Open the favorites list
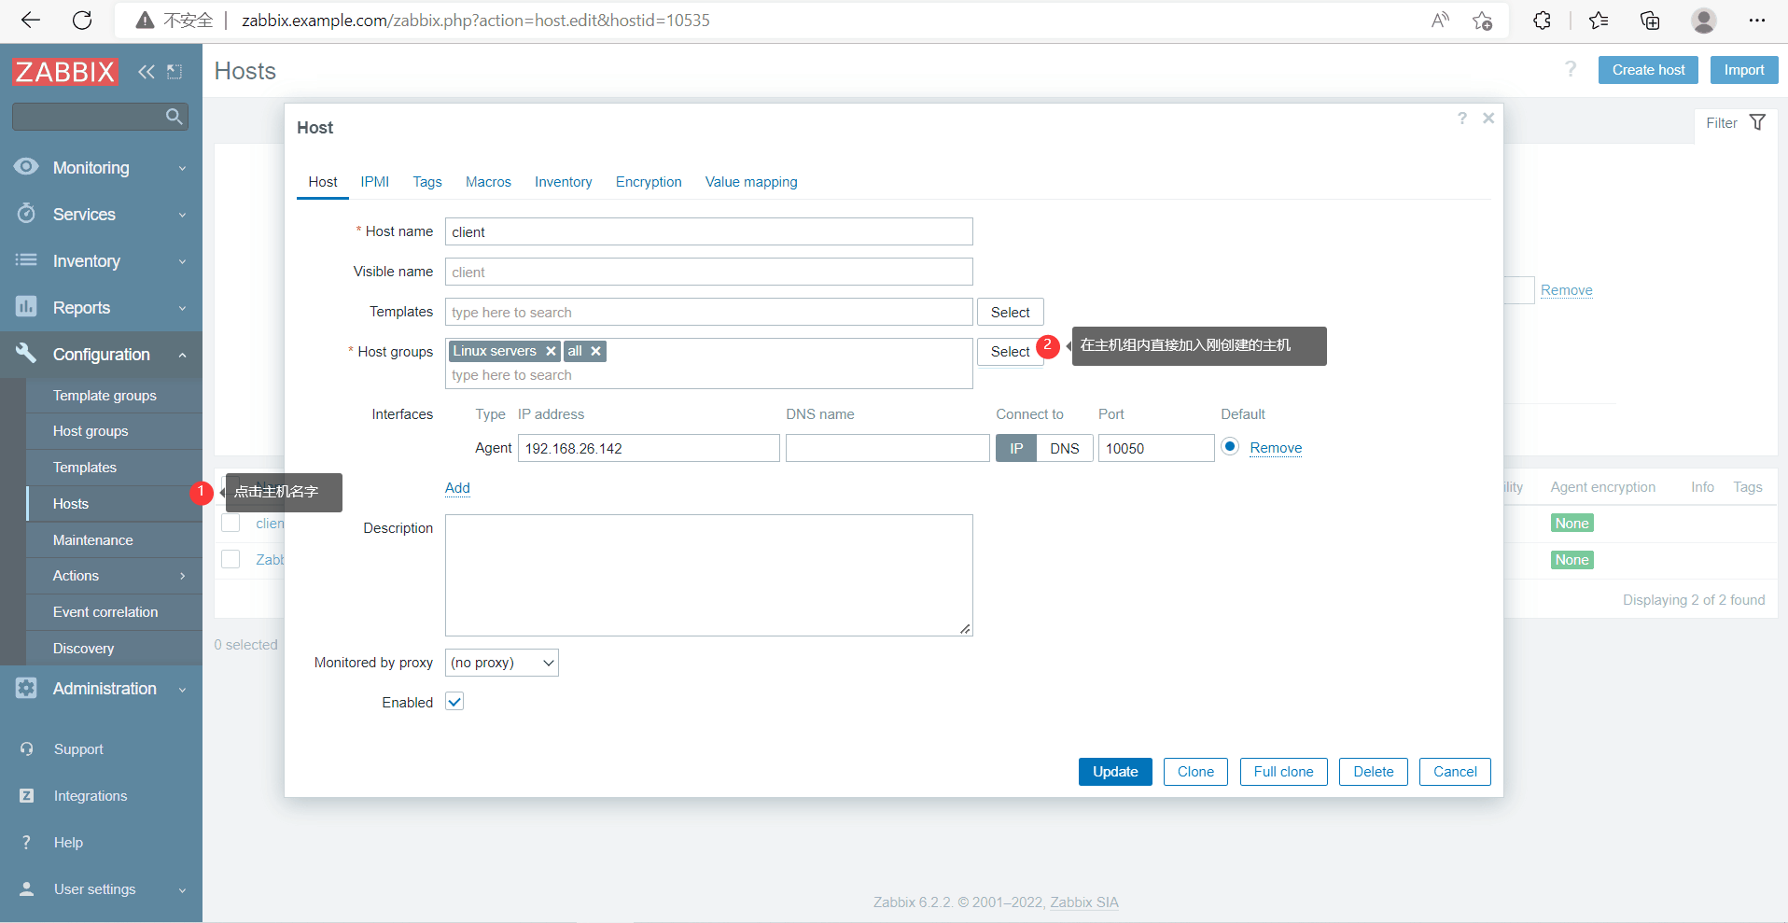 (1599, 21)
